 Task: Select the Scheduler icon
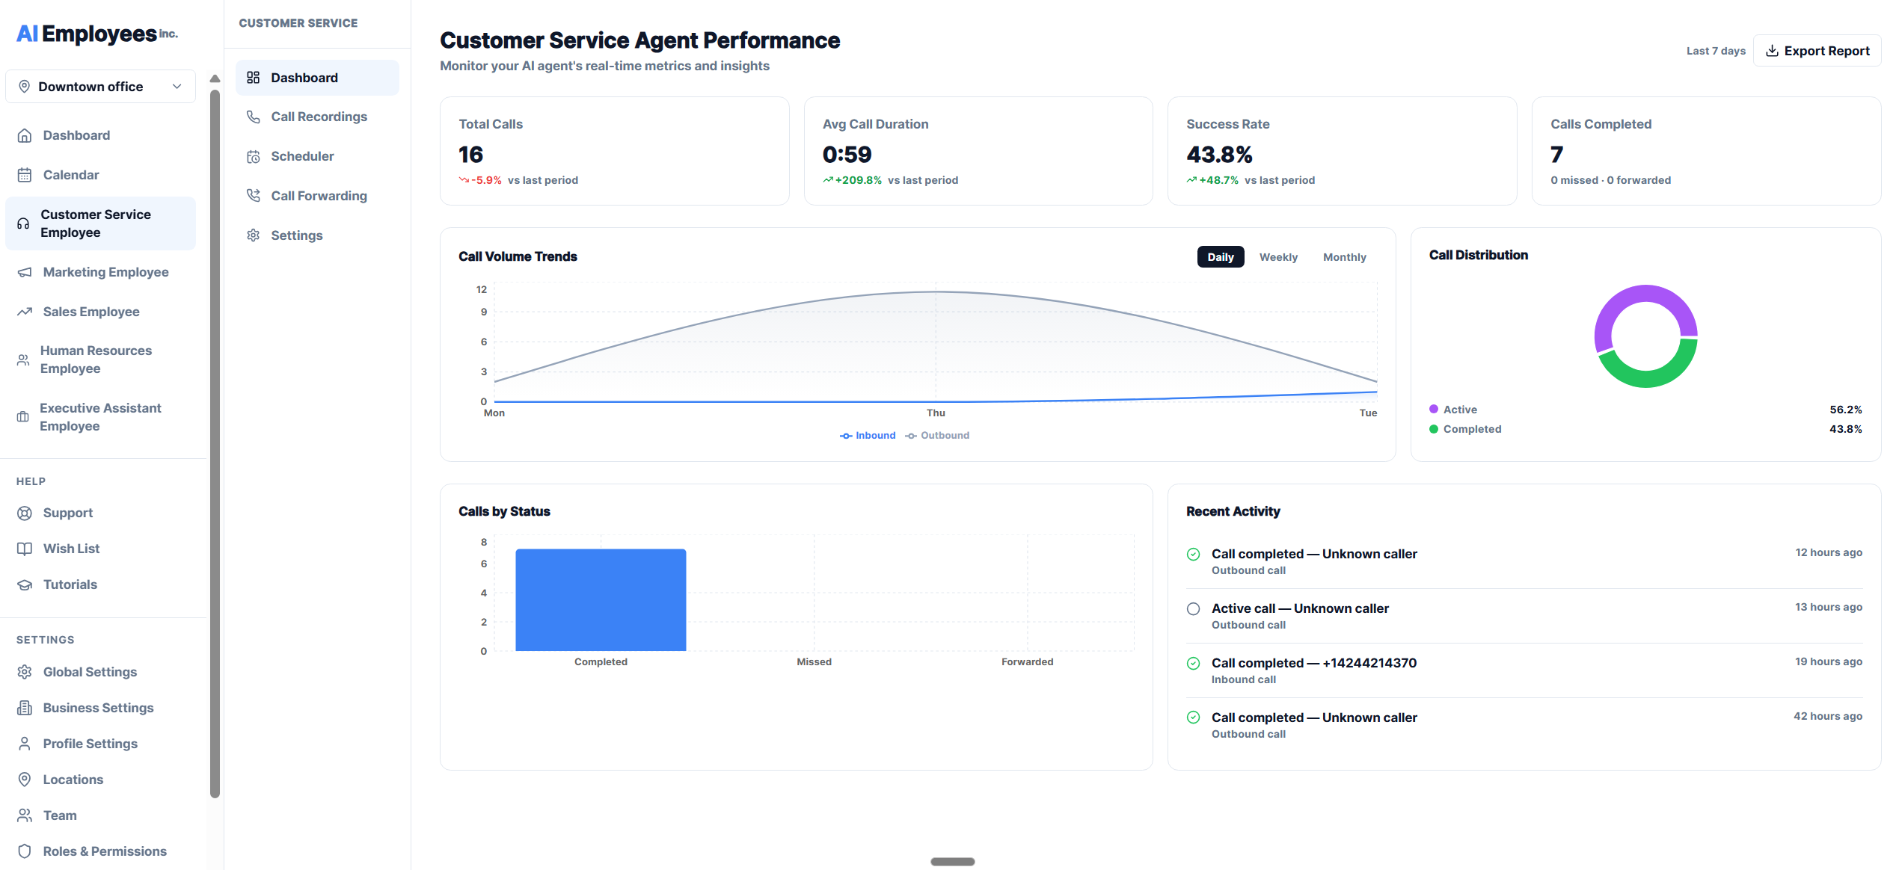[254, 155]
